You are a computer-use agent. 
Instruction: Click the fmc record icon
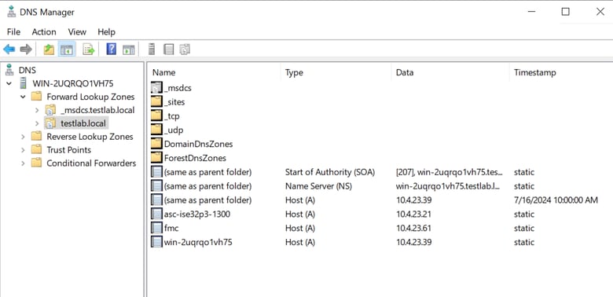pyautogui.click(x=156, y=228)
